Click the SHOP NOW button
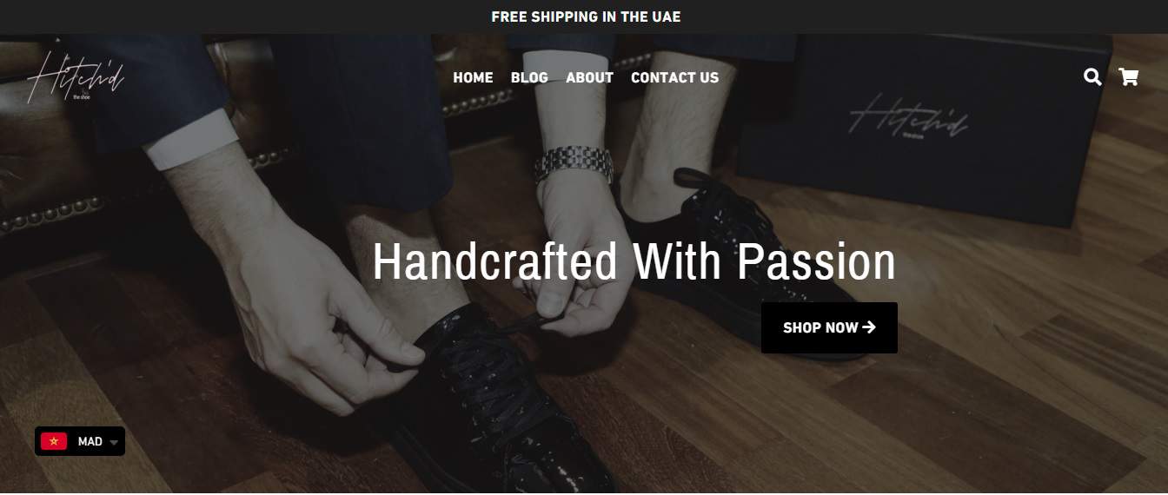This screenshot has height=495, width=1168. point(829,327)
